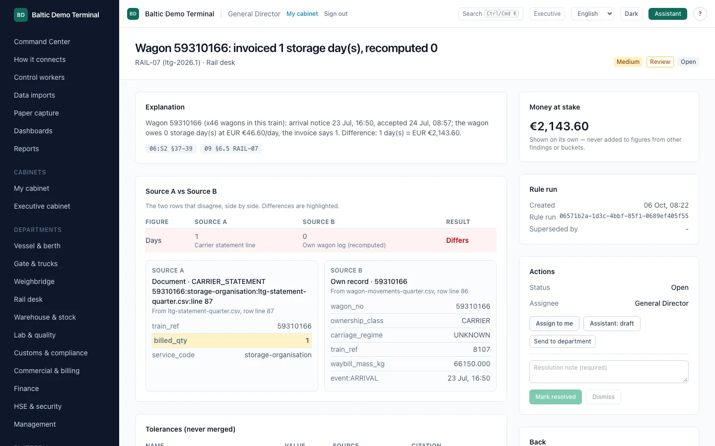Toggle Dark theme
This screenshot has width=715, height=446.
[x=631, y=14]
